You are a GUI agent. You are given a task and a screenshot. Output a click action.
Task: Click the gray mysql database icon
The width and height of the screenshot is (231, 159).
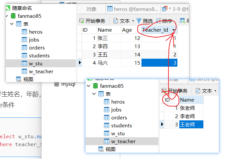click(57, 84)
